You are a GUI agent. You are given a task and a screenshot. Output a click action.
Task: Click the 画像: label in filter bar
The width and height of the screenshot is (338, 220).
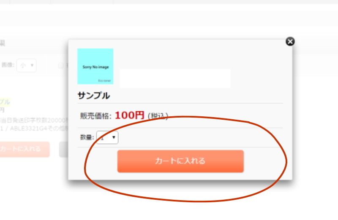(x=8, y=65)
